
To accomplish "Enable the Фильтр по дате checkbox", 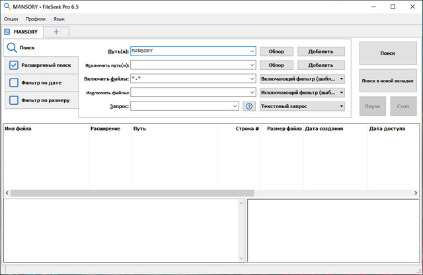I will pos(14,82).
